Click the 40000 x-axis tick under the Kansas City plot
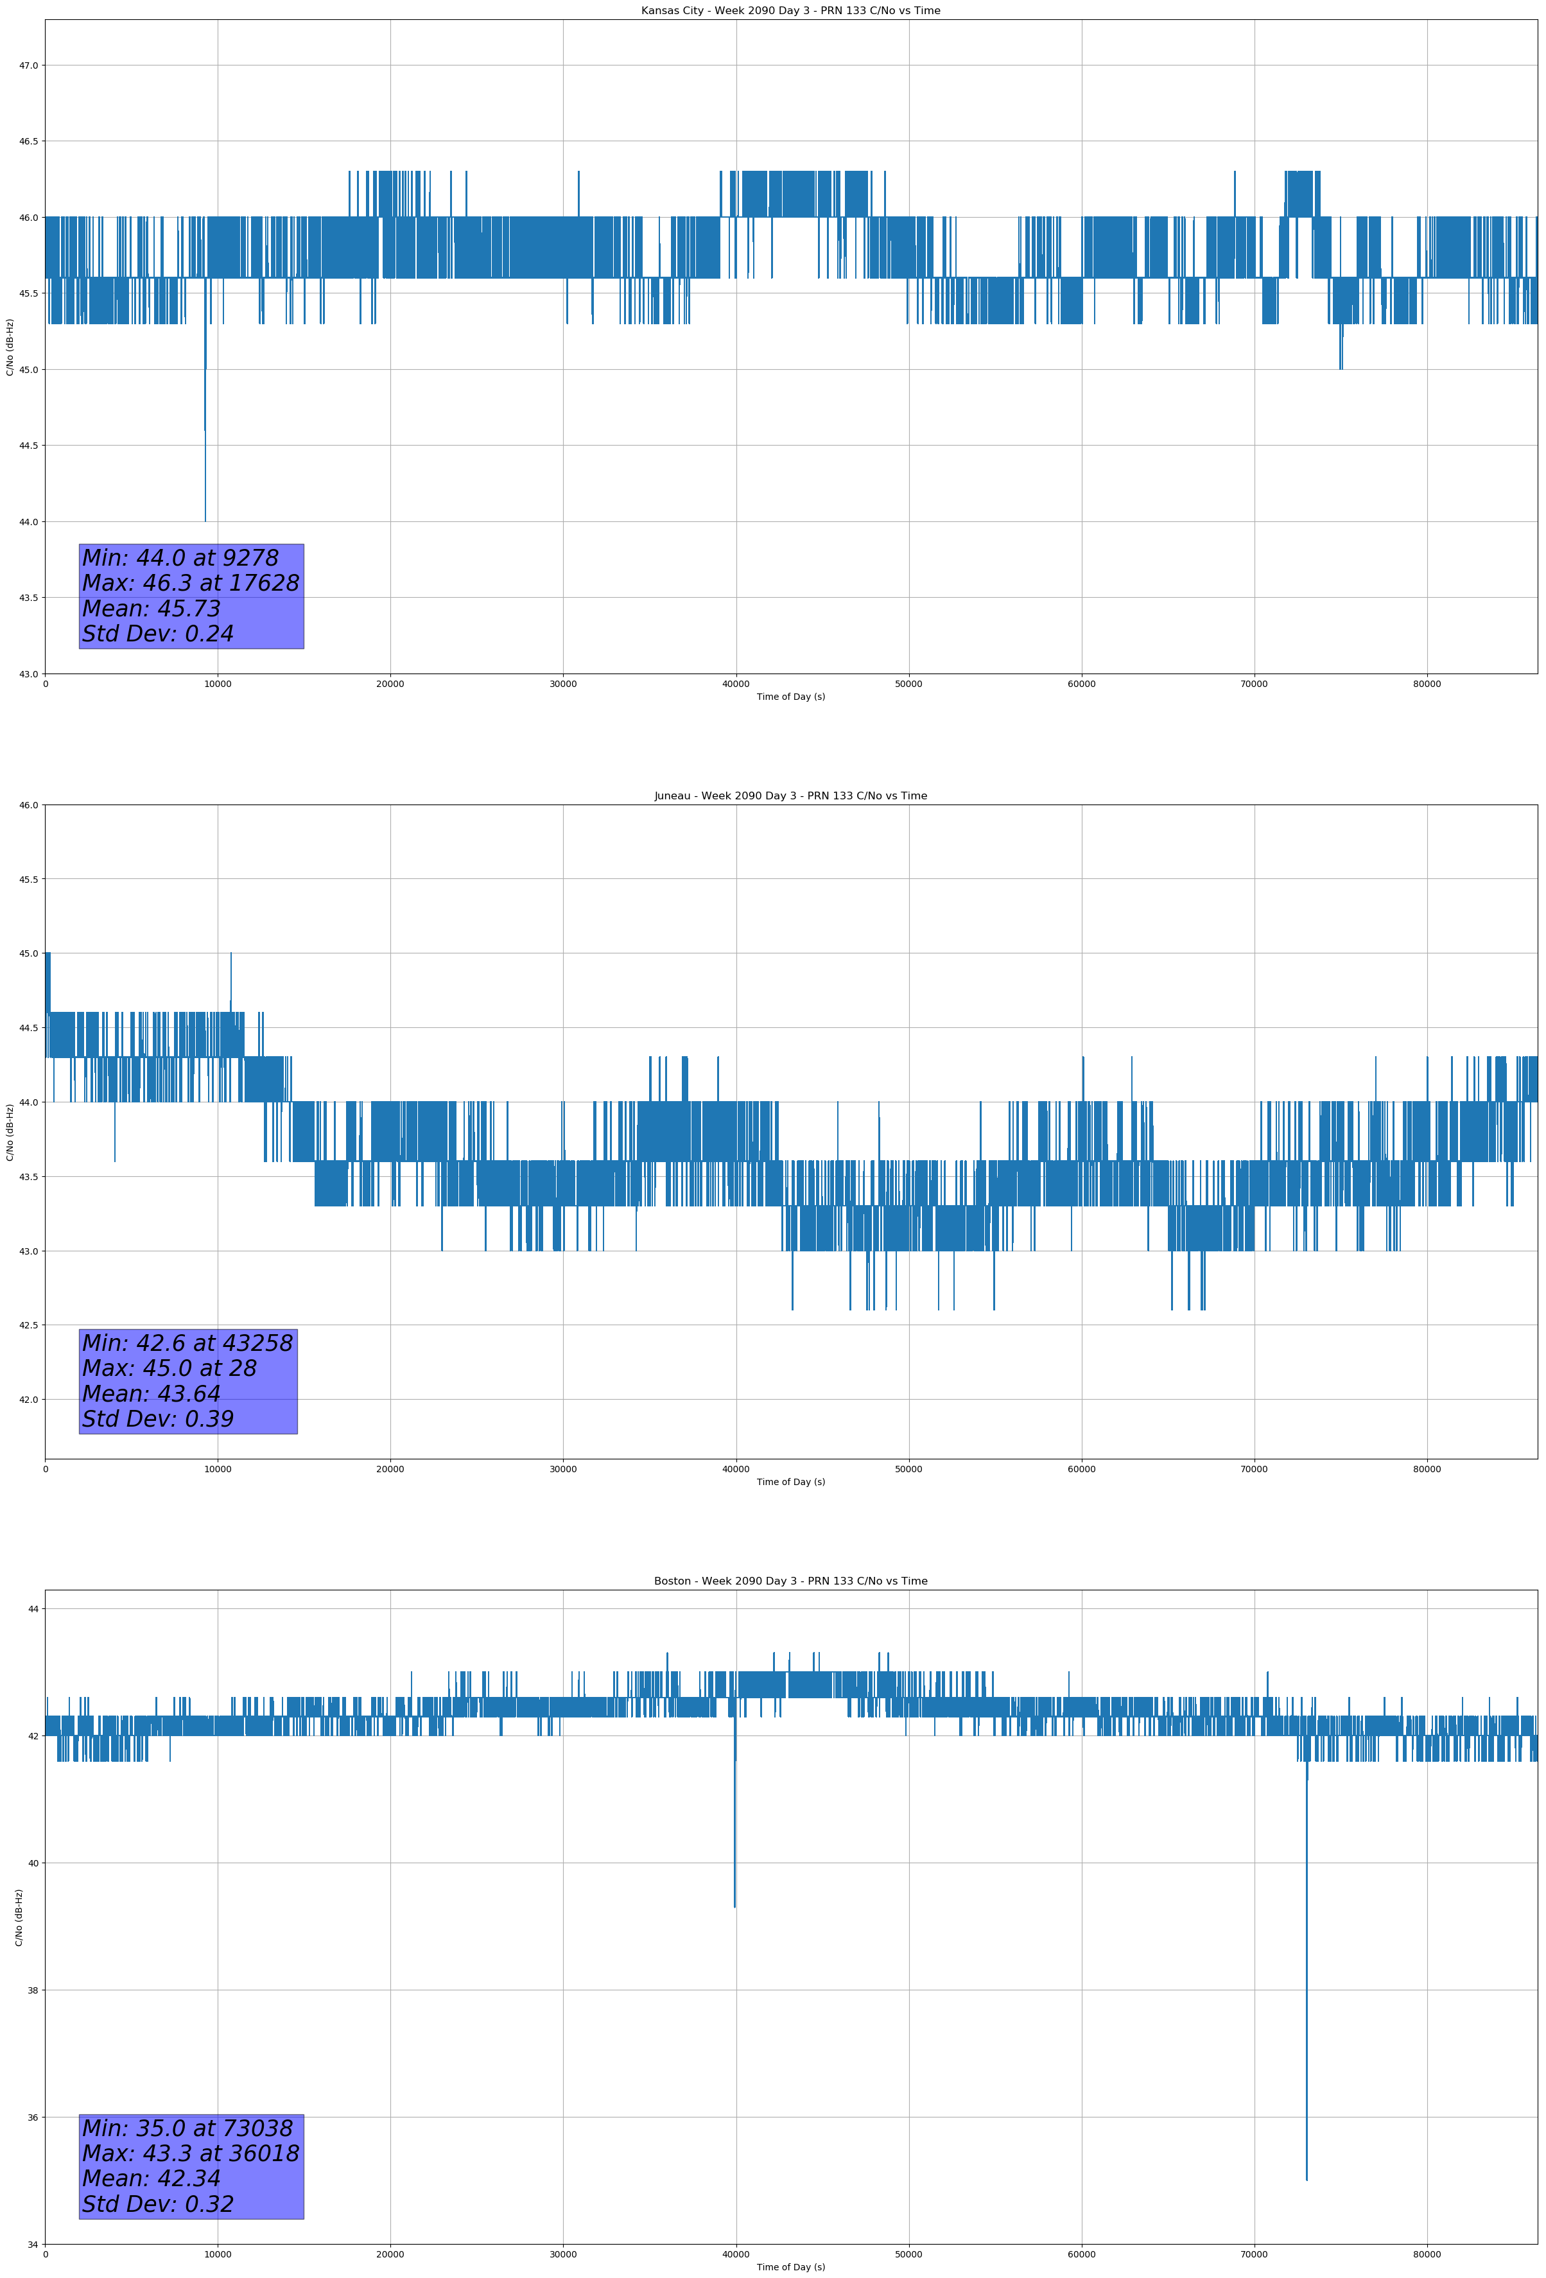 point(736,684)
